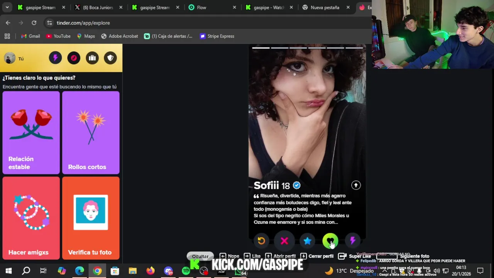Open Spotify from the taskbar
This screenshot has width=494, height=278.
point(186,271)
